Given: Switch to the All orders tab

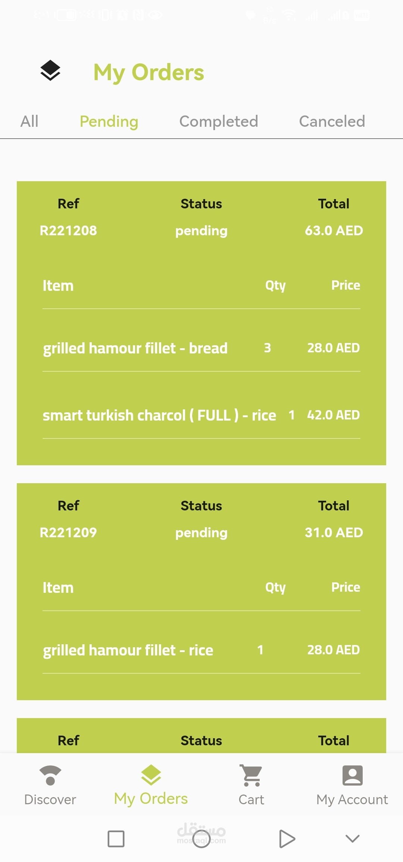Looking at the screenshot, I should coord(29,122).
